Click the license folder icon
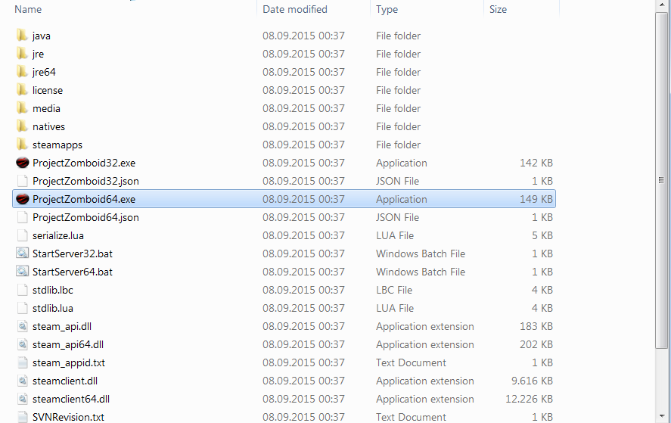 tap(22, 90)
